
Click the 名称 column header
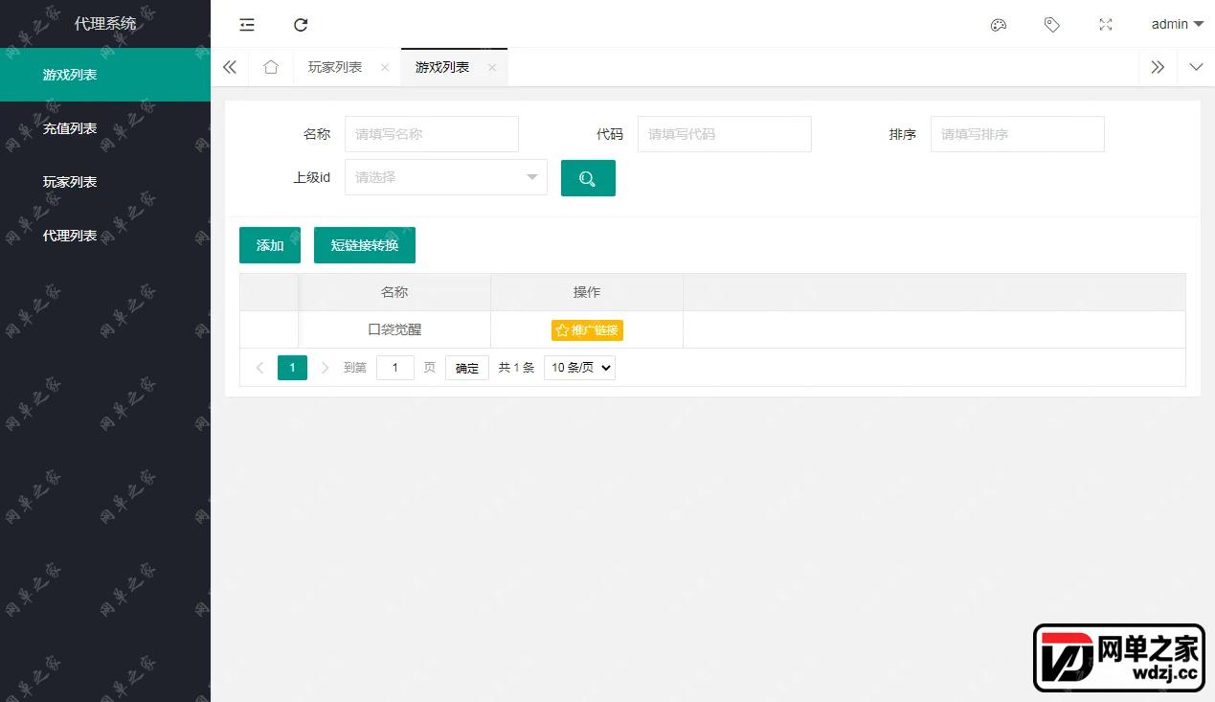[394, 292]
